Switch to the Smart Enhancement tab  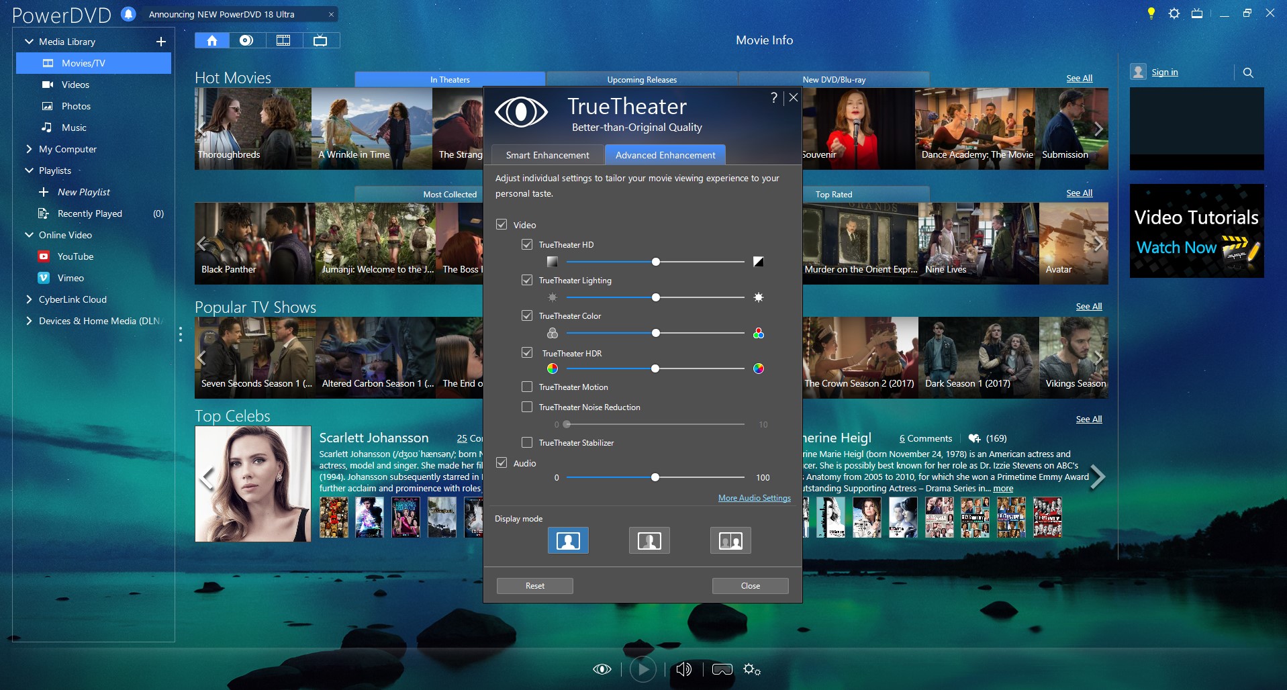point(546,154)
